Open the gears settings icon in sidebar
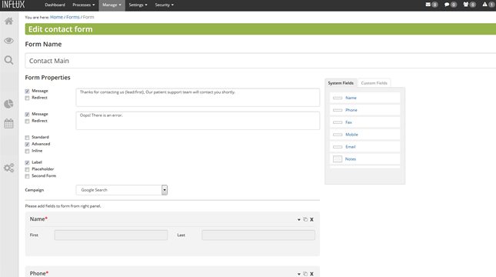Viewport: 496px width, 277px height. 9,168
